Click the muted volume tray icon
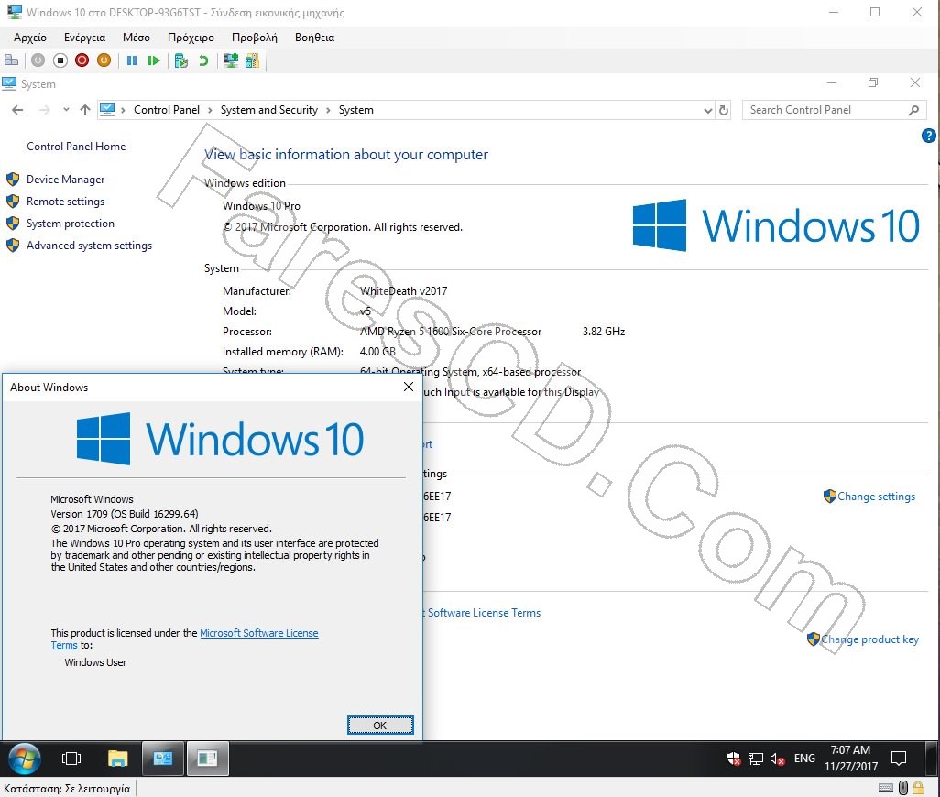Image resolution: width=940 pixels, height=797 pixels. (x=778, y=759)
